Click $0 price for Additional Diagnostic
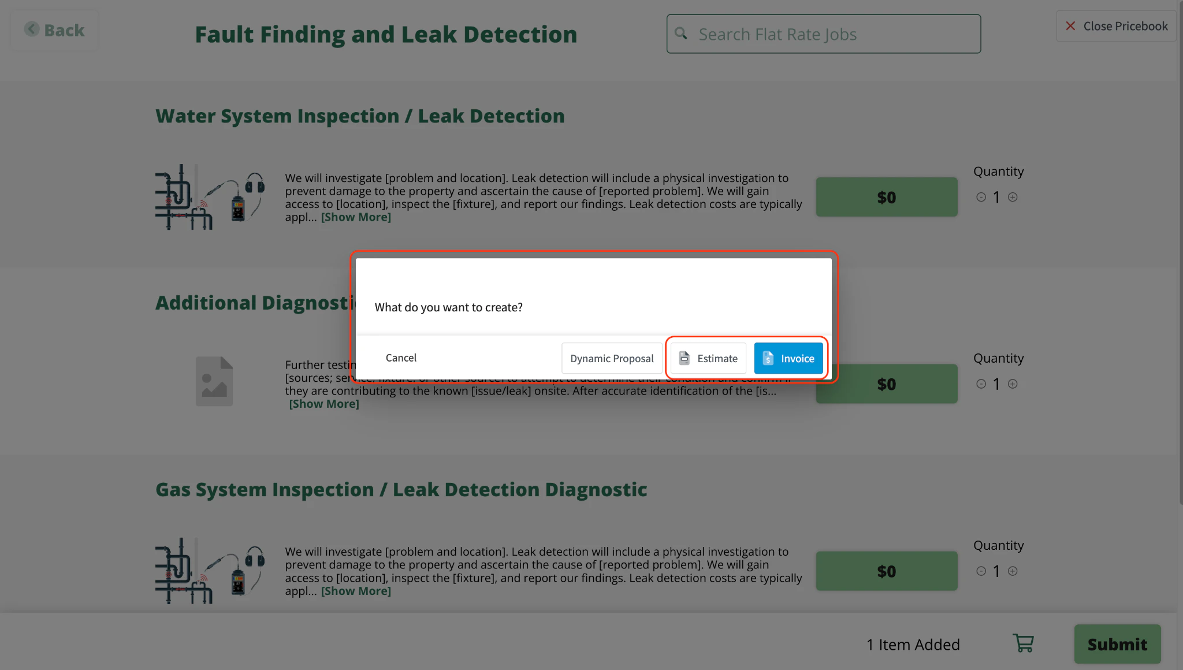Image resolution: width=1183 pixels, height=670 pixels. (887, 384)
